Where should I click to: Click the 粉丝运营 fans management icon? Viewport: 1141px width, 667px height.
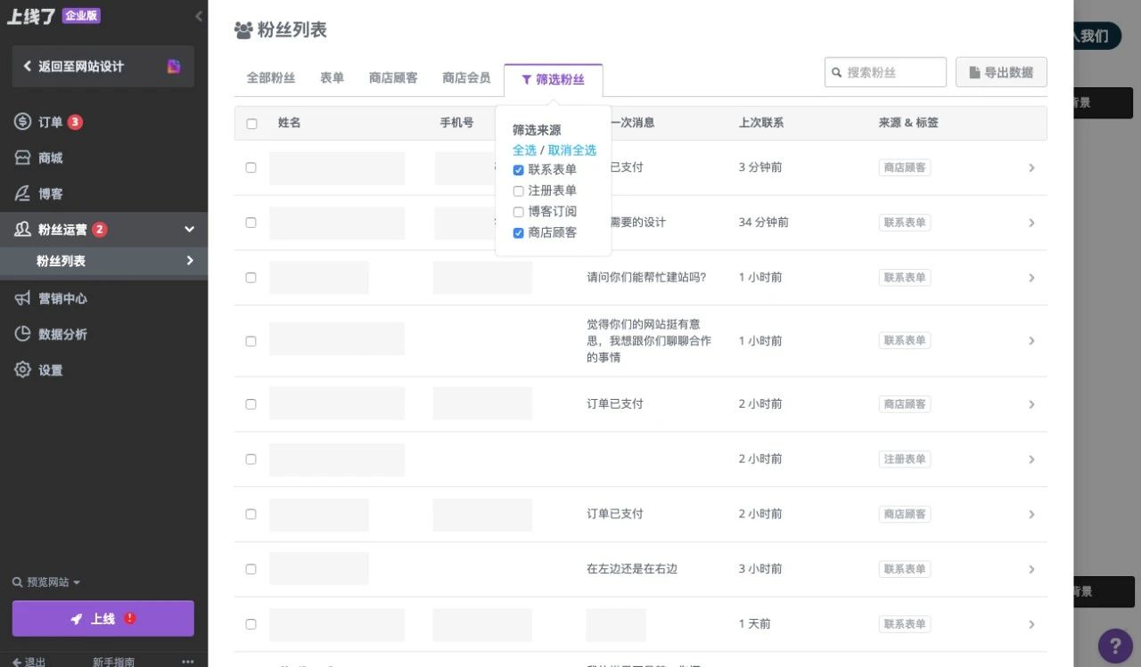22,228
